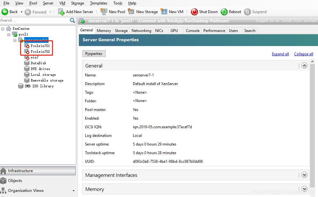This screenshot has width=318, height=197.
Task: Switch to the Networking tab
Action: pos(141,30)
